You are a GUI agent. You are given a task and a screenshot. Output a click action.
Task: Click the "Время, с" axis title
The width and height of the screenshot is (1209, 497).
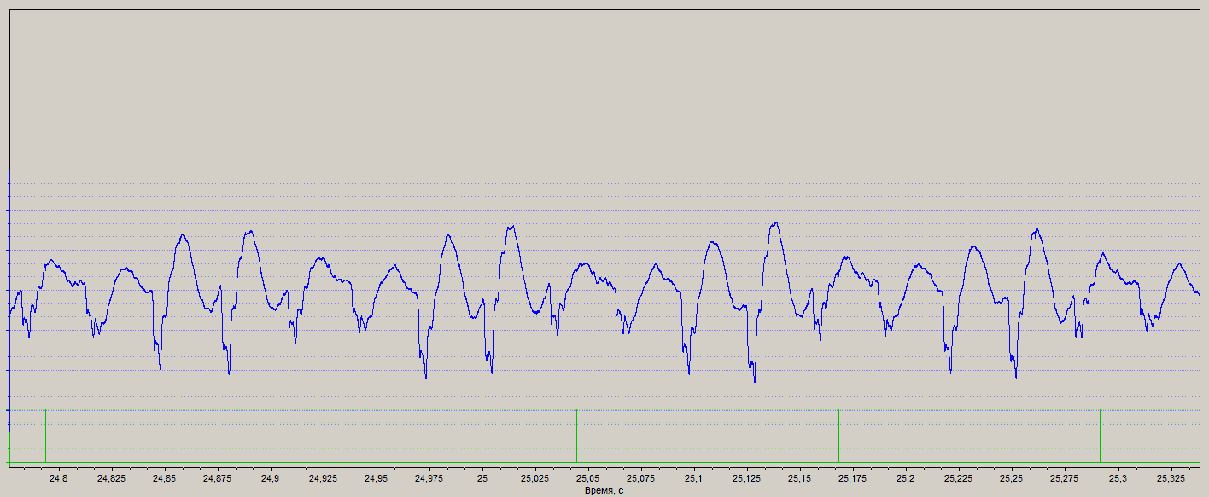[x=604, y=490]
